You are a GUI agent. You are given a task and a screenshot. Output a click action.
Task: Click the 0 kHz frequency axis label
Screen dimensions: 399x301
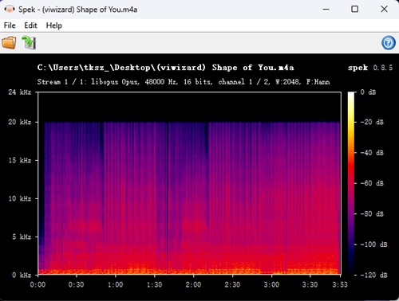(22, 275)
